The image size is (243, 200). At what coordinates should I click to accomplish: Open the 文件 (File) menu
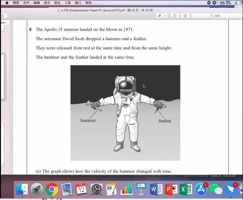[26, 3]
